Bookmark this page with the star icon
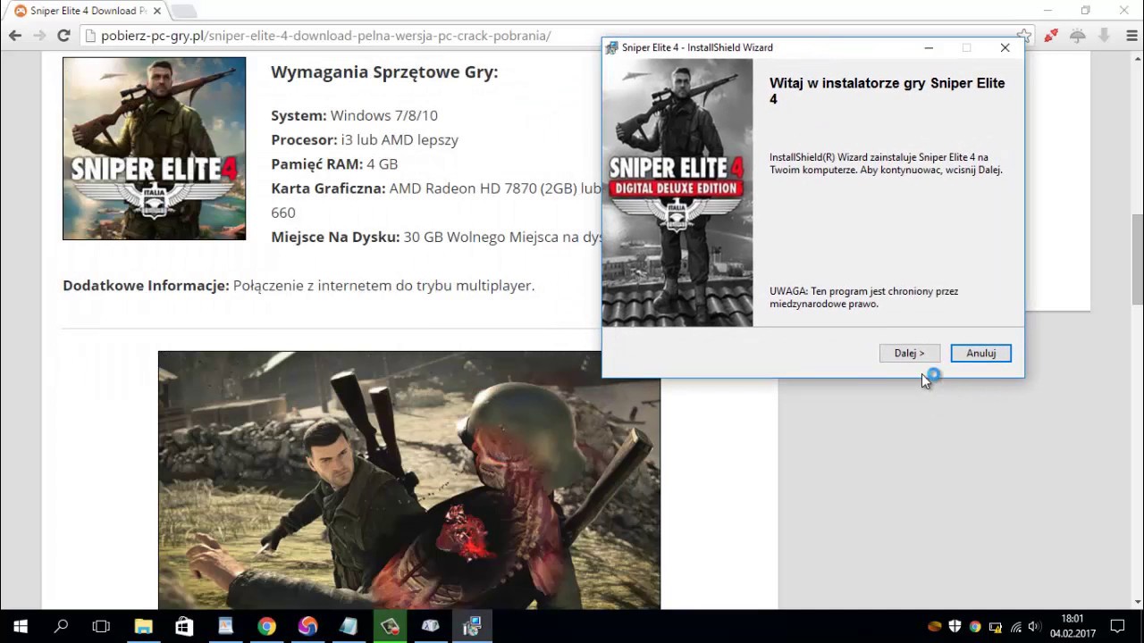The width and height of the screenshot is (1144, 643). tap(1024, 36)
